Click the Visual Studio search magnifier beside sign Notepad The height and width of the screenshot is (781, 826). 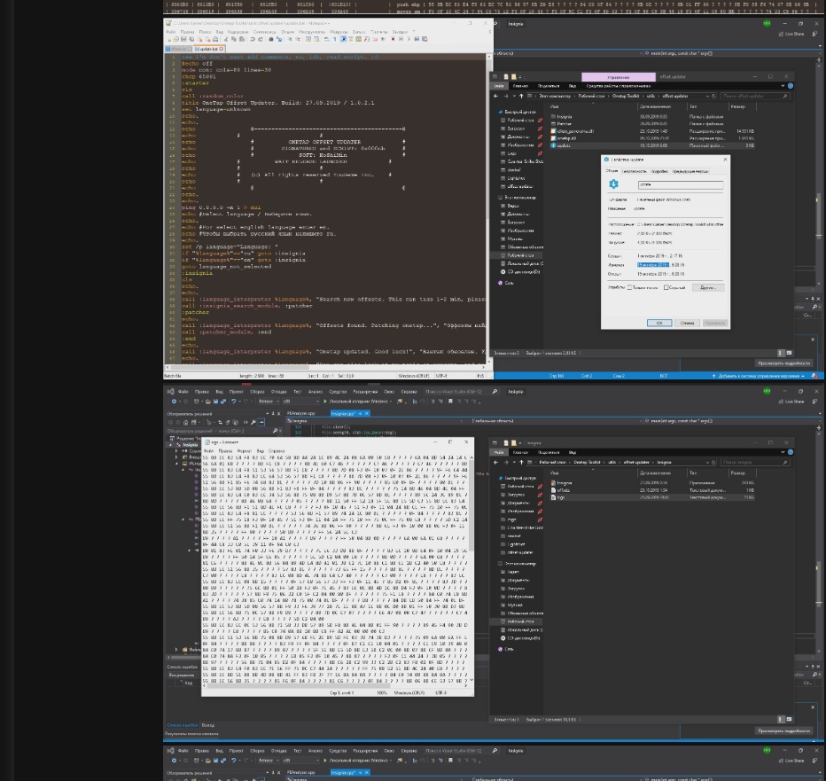(x=495, y=392)
